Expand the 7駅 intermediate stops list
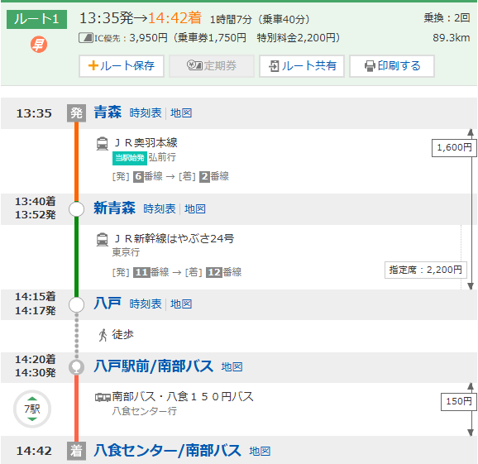The image size is (478, 464). point(32,409)
